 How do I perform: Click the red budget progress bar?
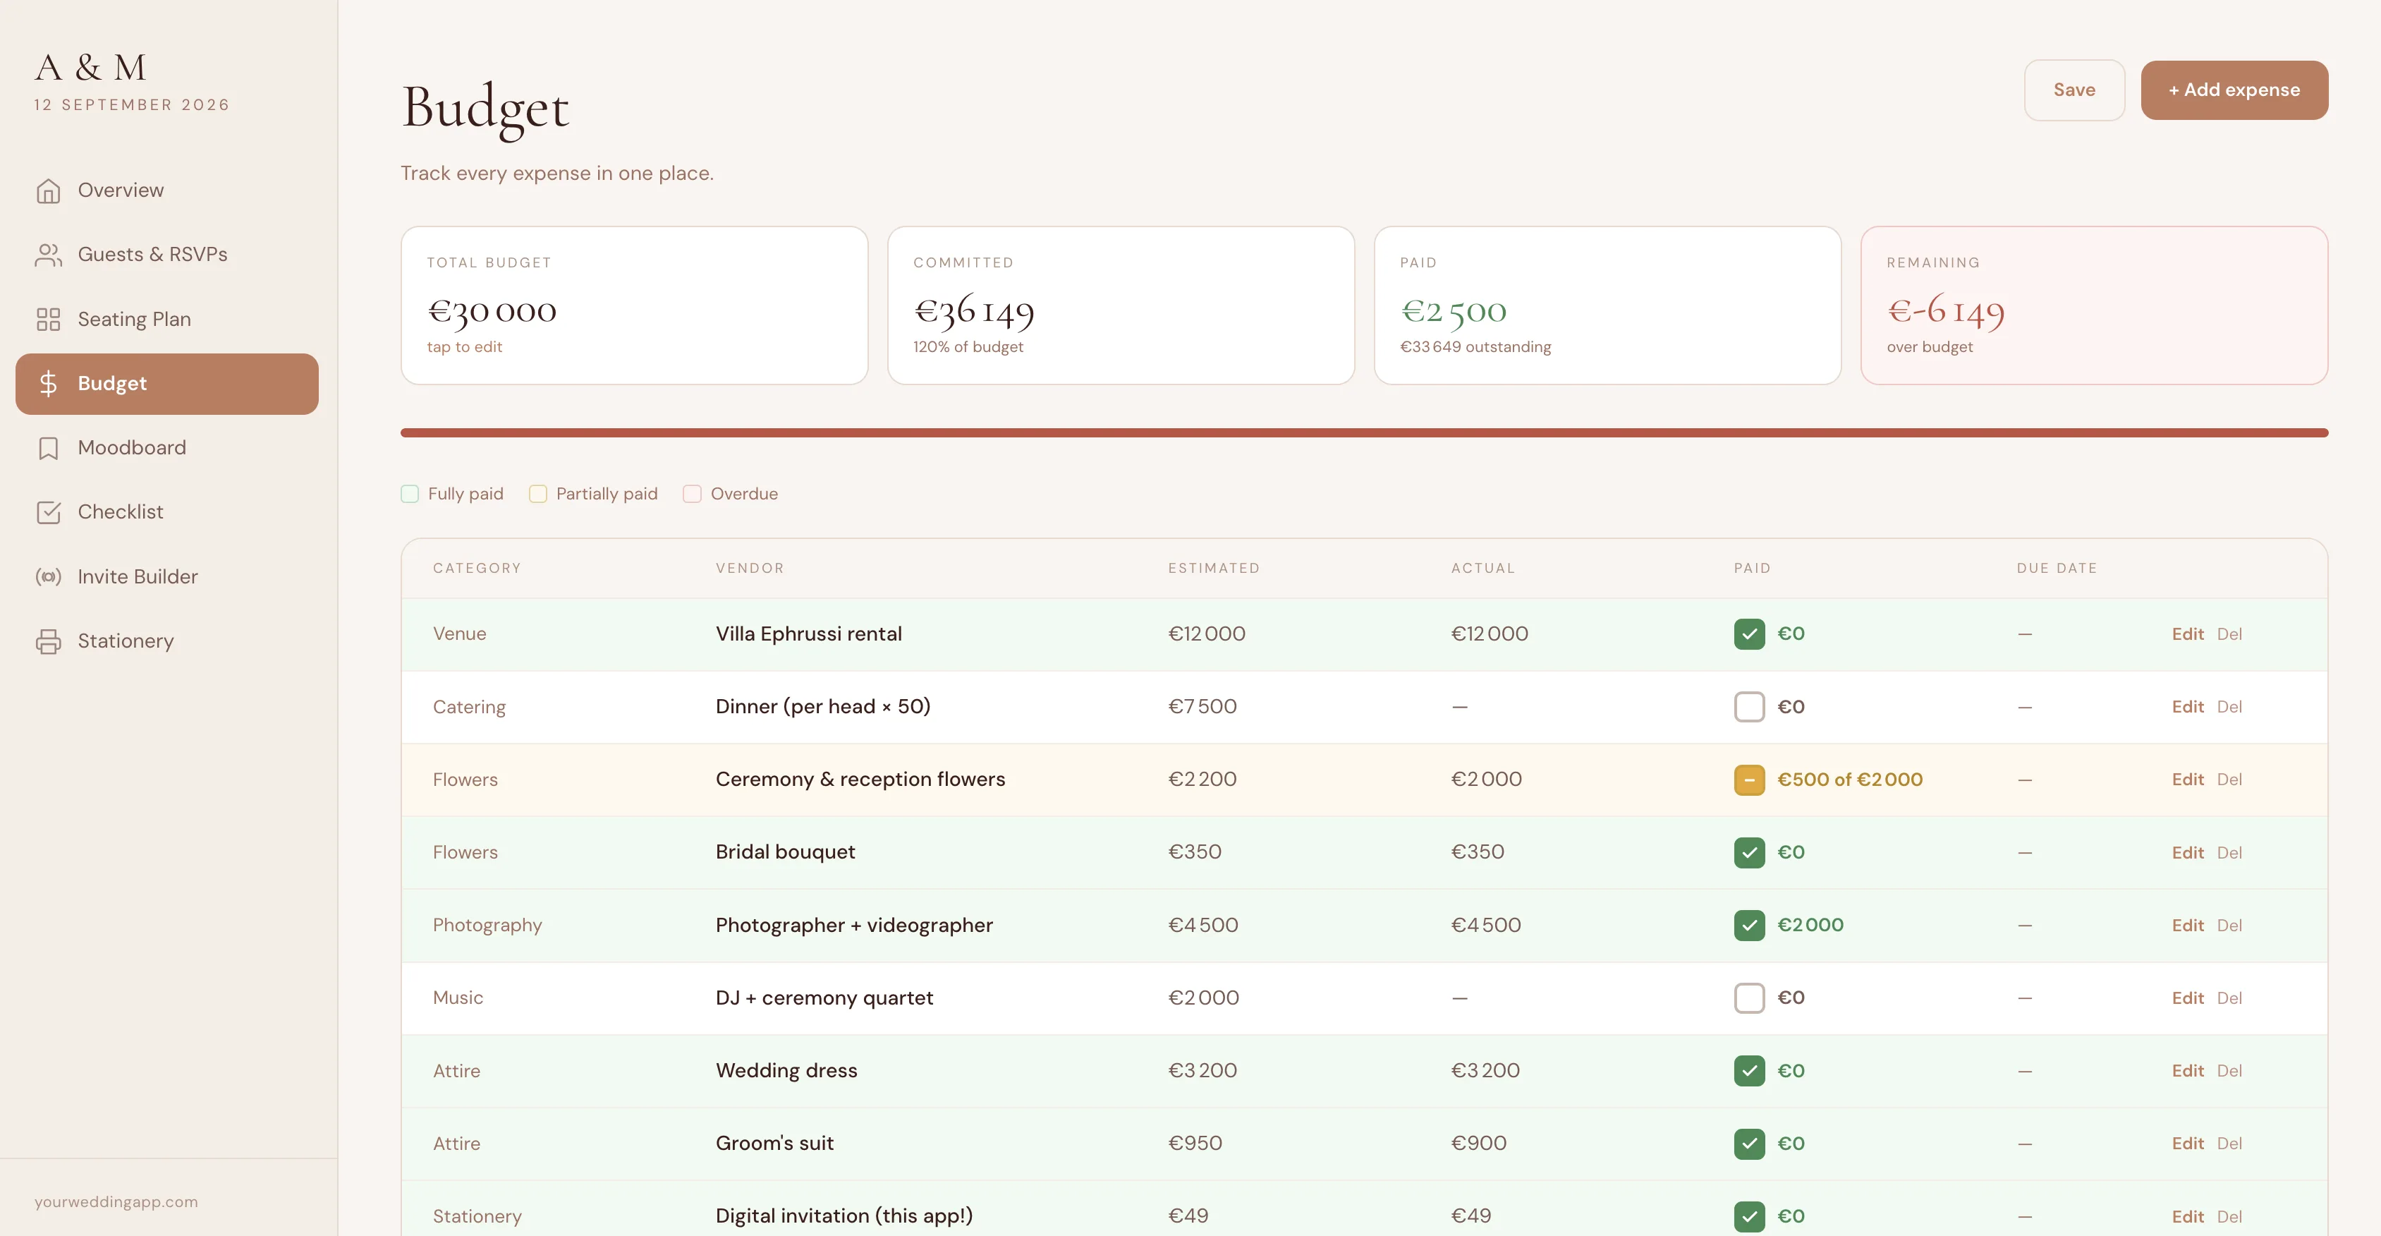(x=1364, y=432)
